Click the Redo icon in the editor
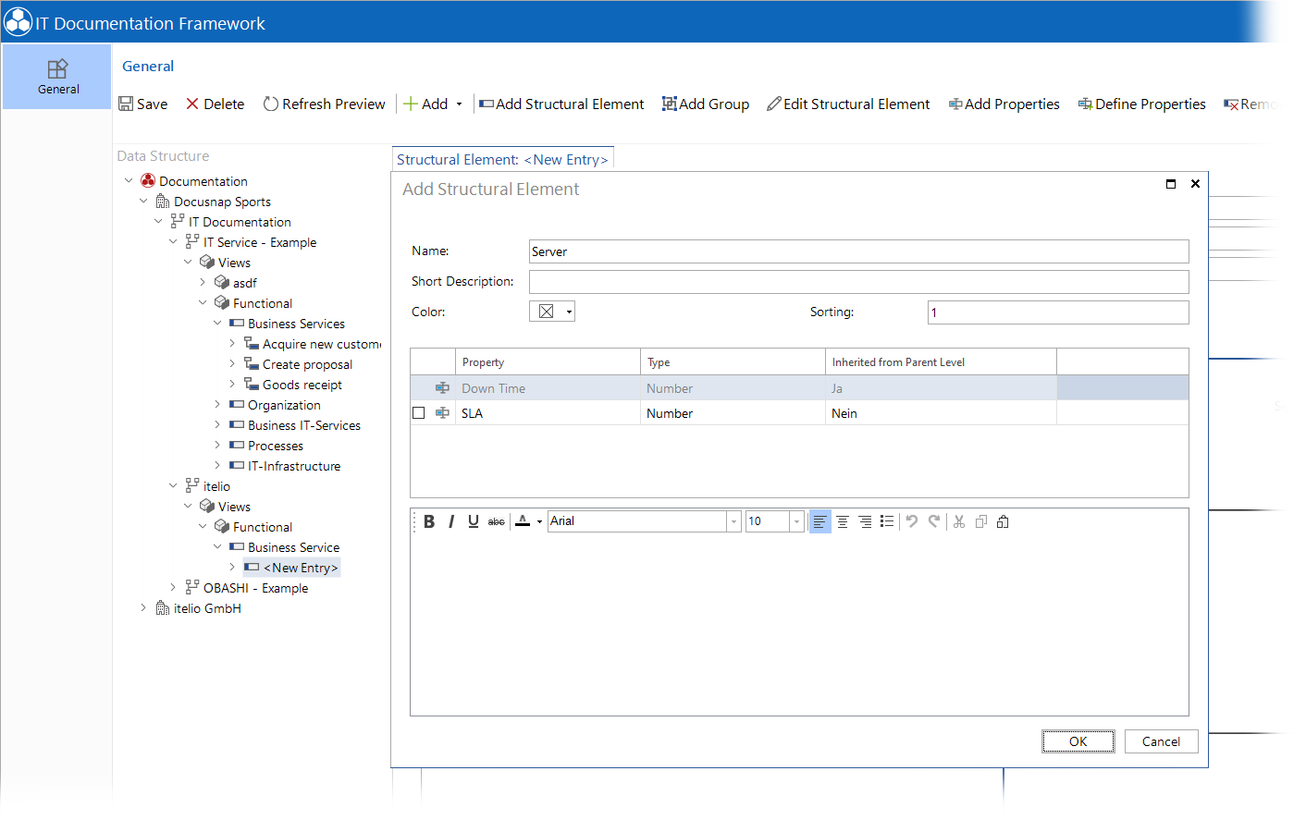This screenshot has width=1306, height=820. pos(934,521)
